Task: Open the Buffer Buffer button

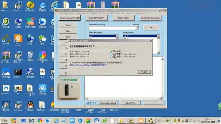Action: (124, 18)
